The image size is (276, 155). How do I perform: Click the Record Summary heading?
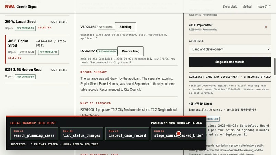(93, 72)
